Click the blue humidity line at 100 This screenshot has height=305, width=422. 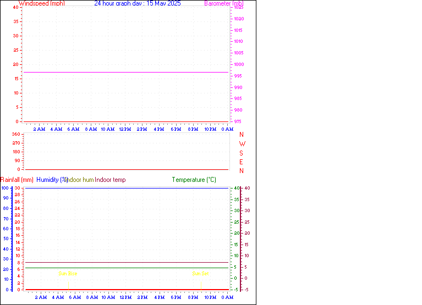click(127, 188)
